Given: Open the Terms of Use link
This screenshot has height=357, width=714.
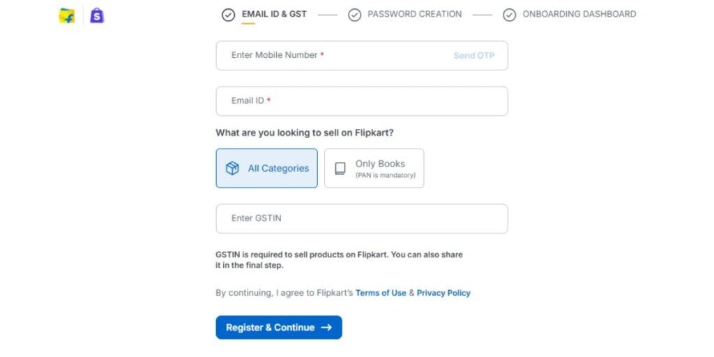Looking at the screenshot, I should tap(381, 293).
